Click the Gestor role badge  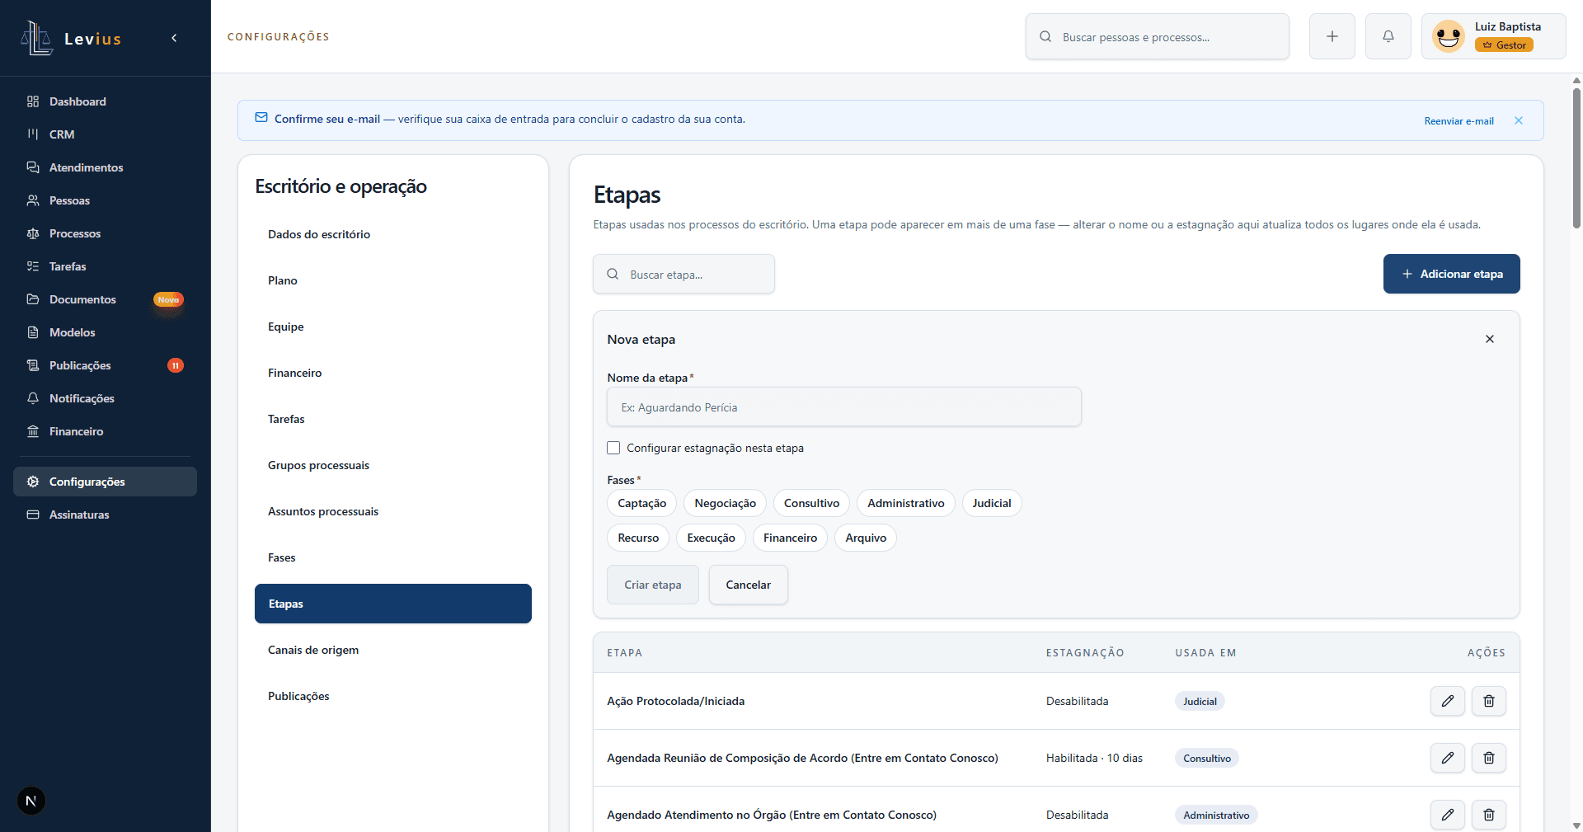[1504, 45]
